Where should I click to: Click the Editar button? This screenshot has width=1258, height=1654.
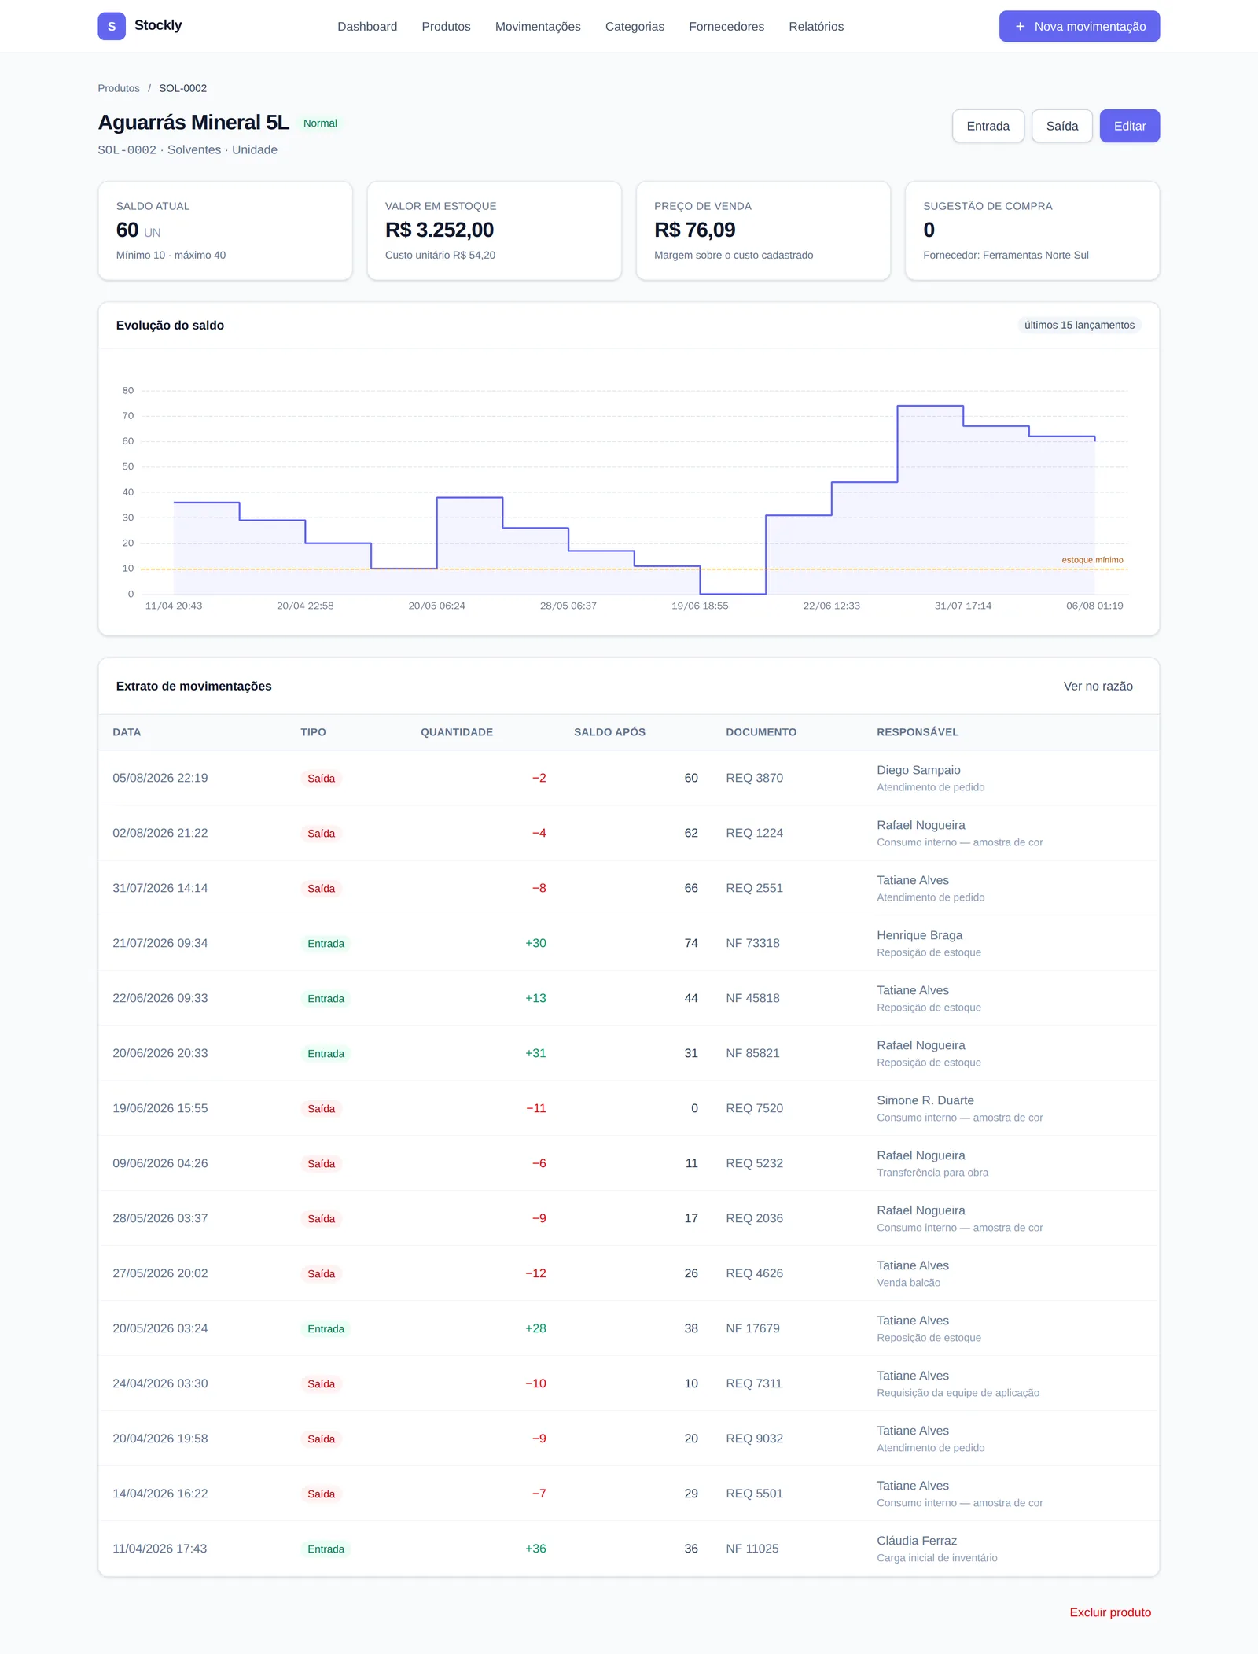[x=1129, y=126]
